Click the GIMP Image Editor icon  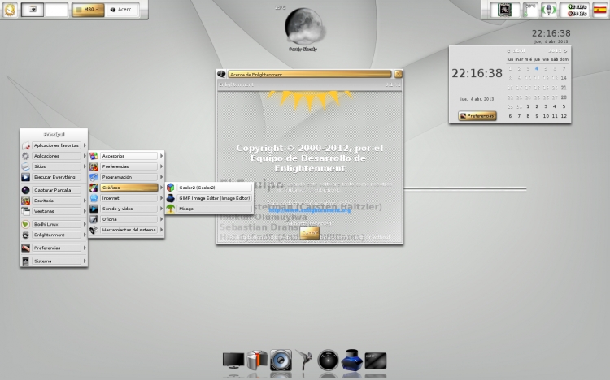[x=171, y=198]
